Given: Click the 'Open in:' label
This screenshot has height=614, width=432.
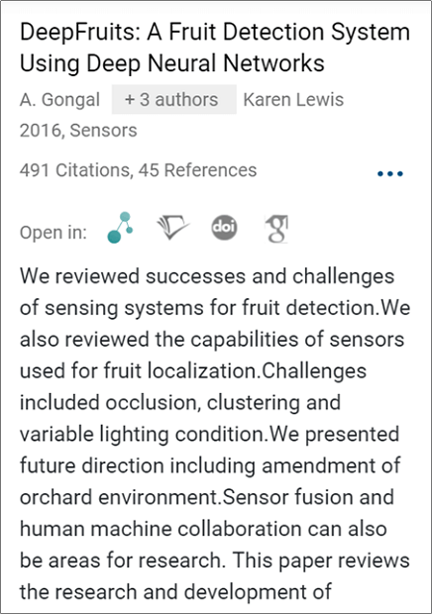Looking at the screenshot, I should (54, 232).
